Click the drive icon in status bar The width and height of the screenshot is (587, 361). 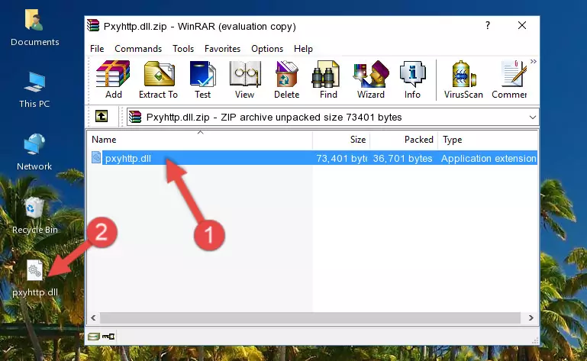pyautogui.click(x=94, y=337)
